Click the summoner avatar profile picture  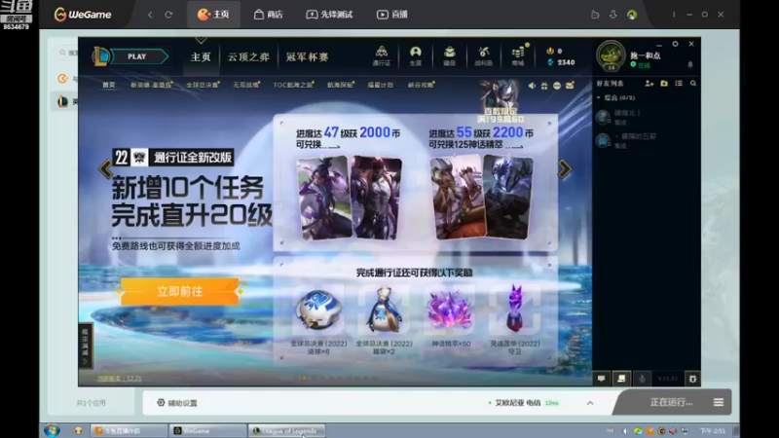coord(611,55)
